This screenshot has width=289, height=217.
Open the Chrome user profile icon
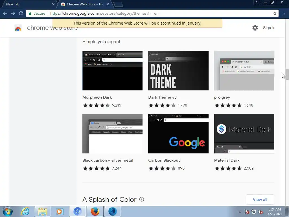256,2
